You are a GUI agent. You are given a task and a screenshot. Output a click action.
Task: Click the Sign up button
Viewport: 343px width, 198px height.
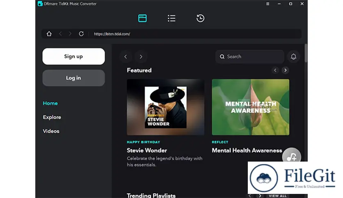[x=73, y=56]
